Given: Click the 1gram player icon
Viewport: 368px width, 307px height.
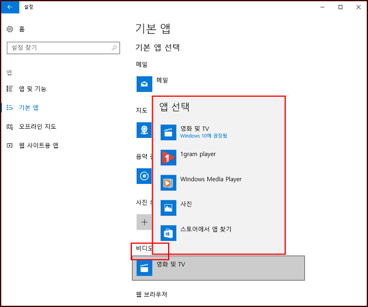Looking at the screenshot, I should (169, 157).
